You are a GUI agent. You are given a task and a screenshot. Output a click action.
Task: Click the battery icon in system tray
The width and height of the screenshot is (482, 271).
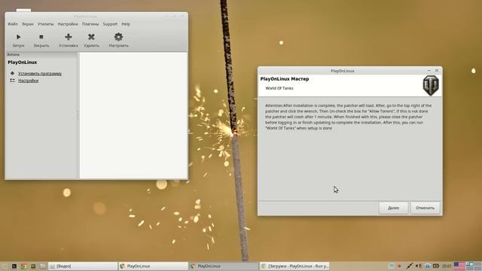436,266
